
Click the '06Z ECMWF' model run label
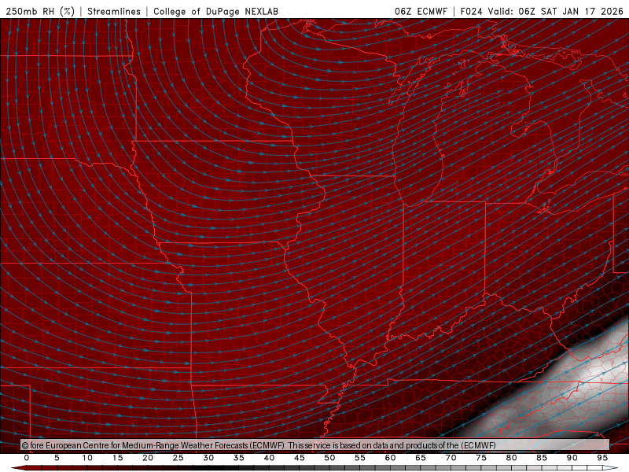[421, 11]
